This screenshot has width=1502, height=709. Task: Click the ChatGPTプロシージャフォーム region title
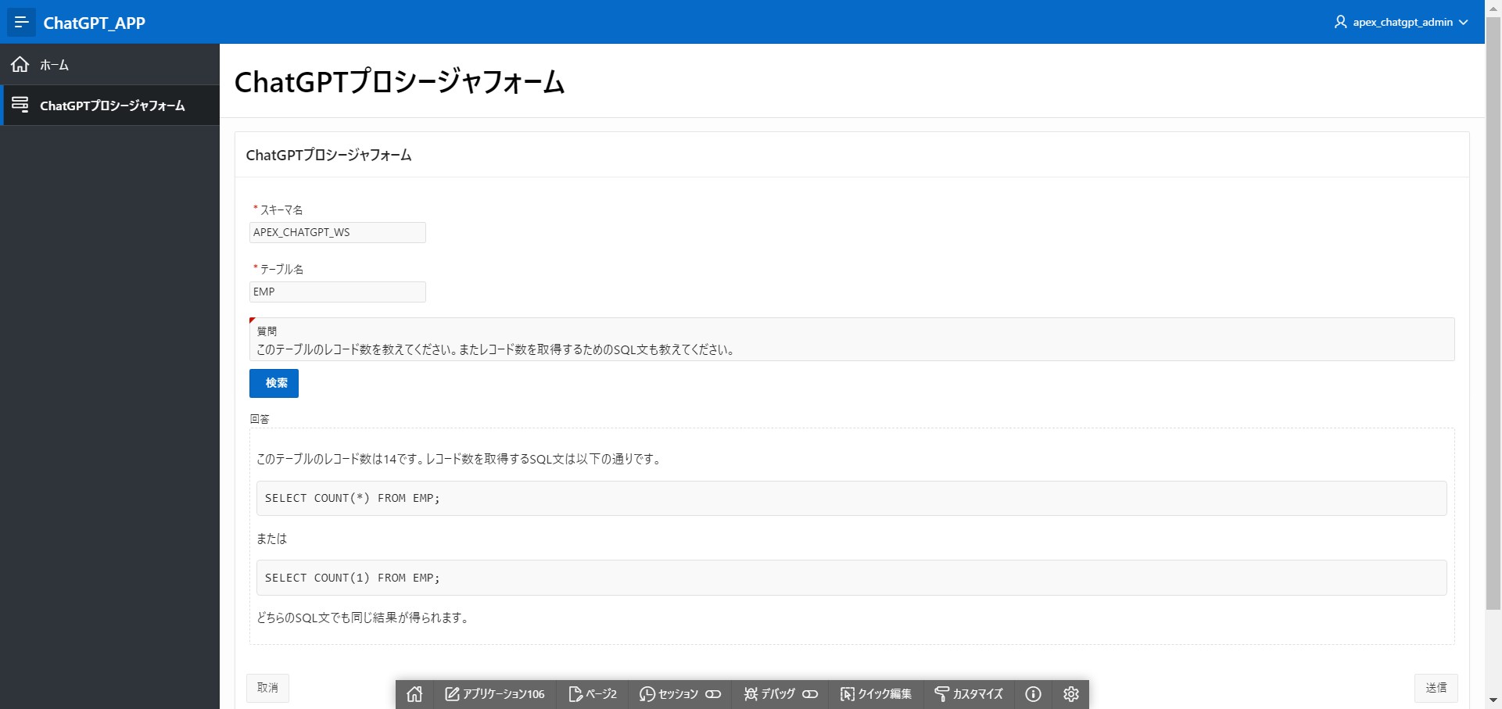click(x=328, y=155)
